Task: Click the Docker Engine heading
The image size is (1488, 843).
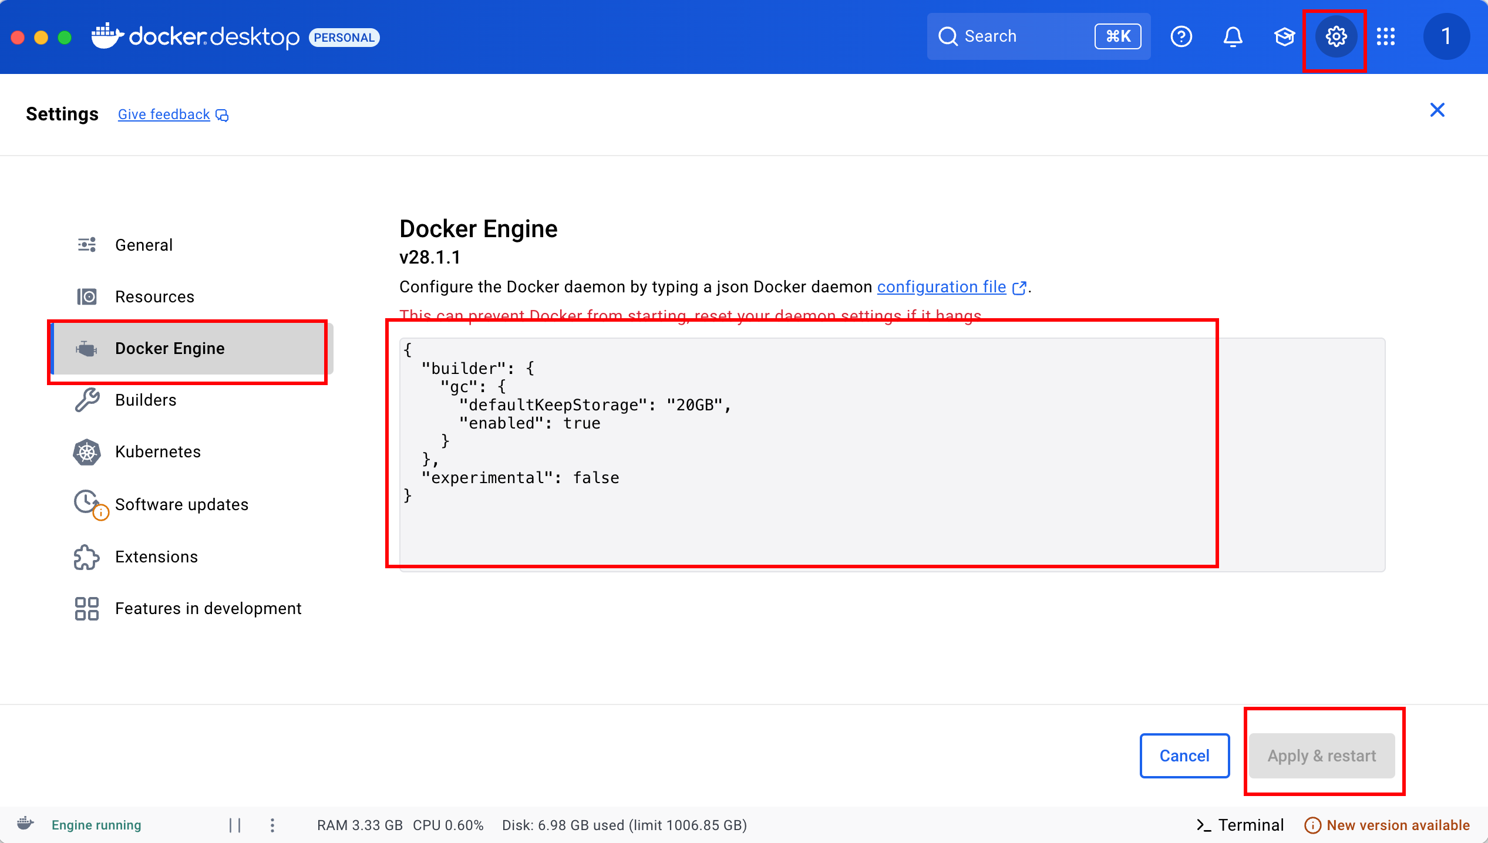Action: tap(478, 229)
